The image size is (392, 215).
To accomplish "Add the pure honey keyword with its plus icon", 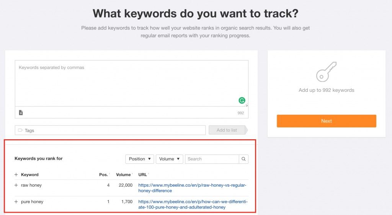I will pyautogui.click(x=16, y=202).
